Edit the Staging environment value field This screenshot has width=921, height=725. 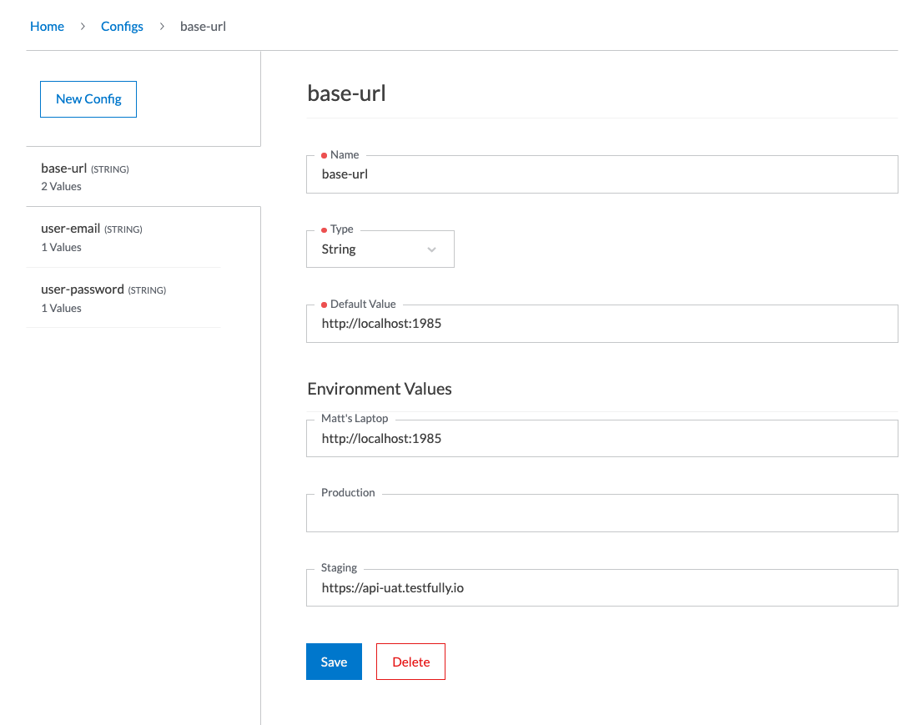tap(602, 587)
